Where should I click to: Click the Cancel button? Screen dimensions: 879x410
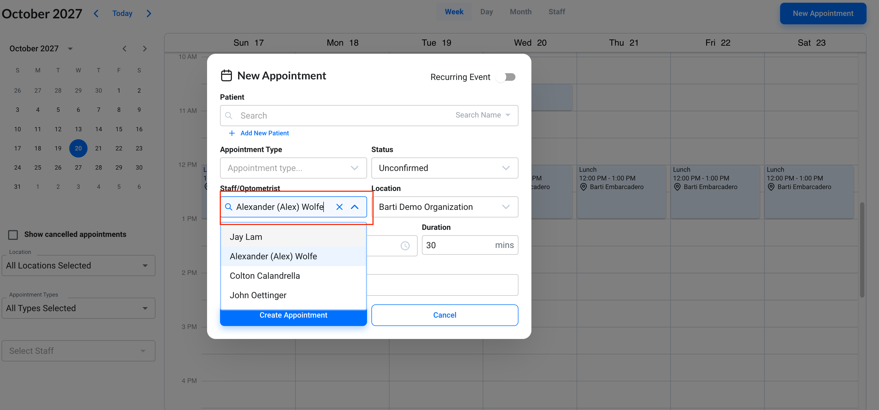point(445,315)
